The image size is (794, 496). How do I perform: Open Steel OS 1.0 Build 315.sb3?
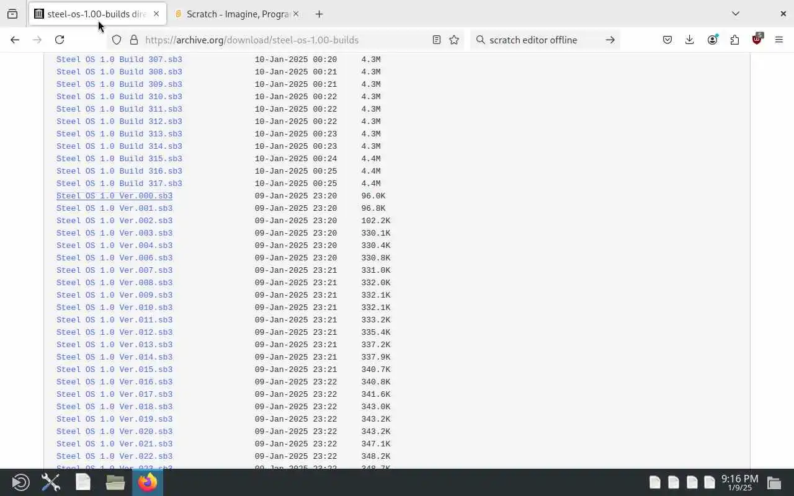(x=119, y=159)
